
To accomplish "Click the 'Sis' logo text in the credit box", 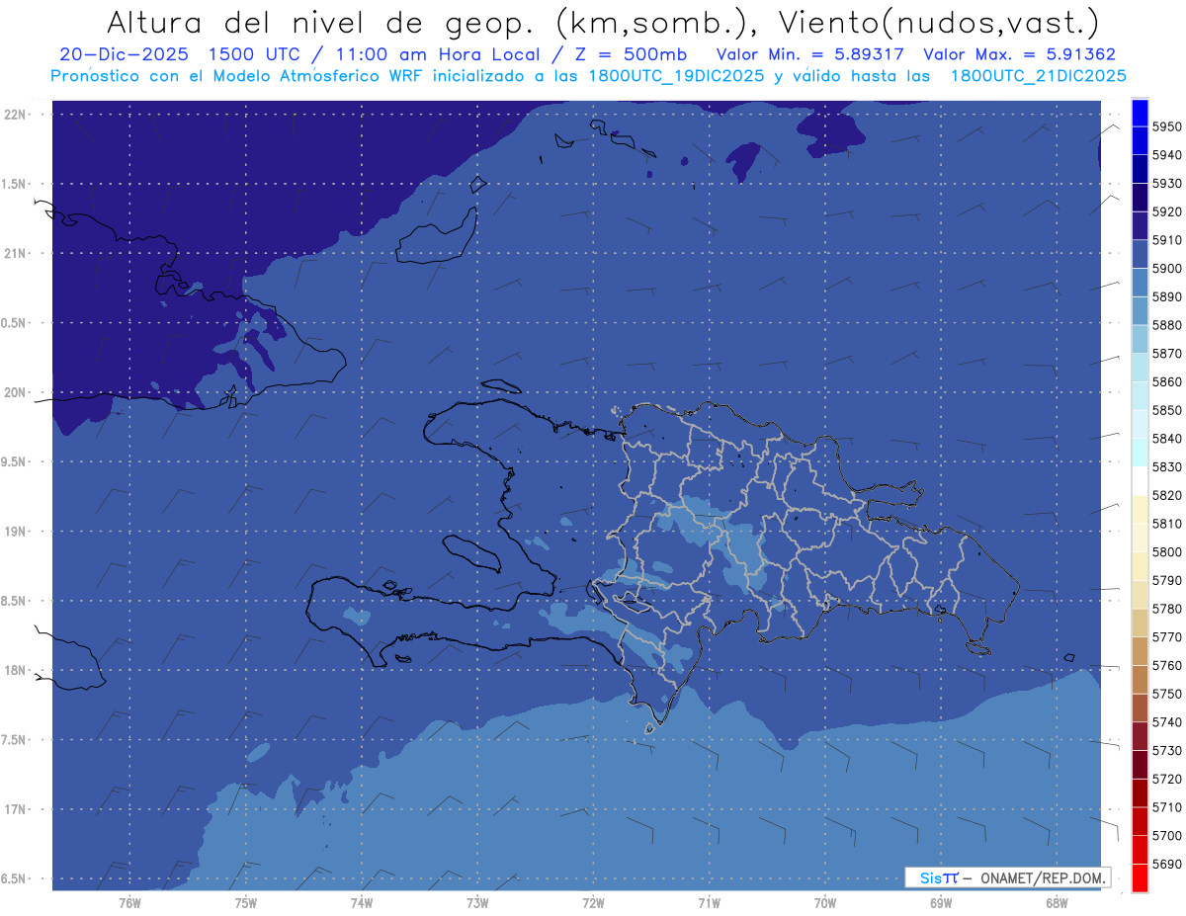I will (930, 877).
